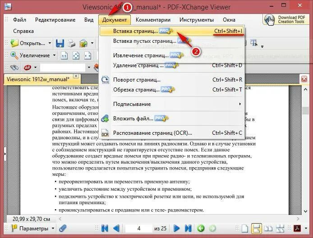The image size is (313, 238).
Task: Fit whole page in window
Action: click(x=76, y=55)
